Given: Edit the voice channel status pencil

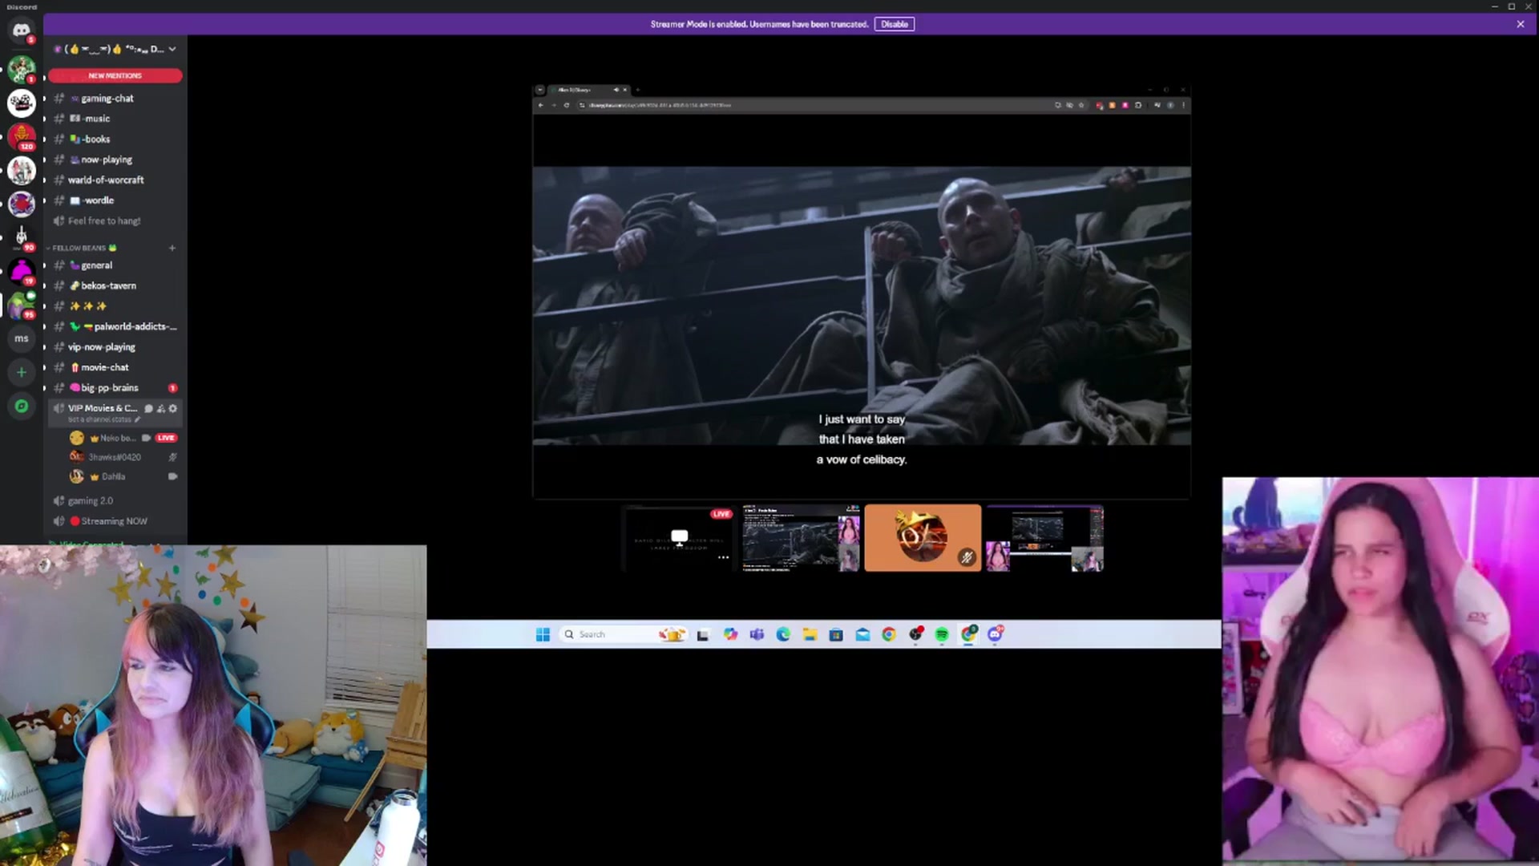Looking at the screenshot, I should coord(137,419).
